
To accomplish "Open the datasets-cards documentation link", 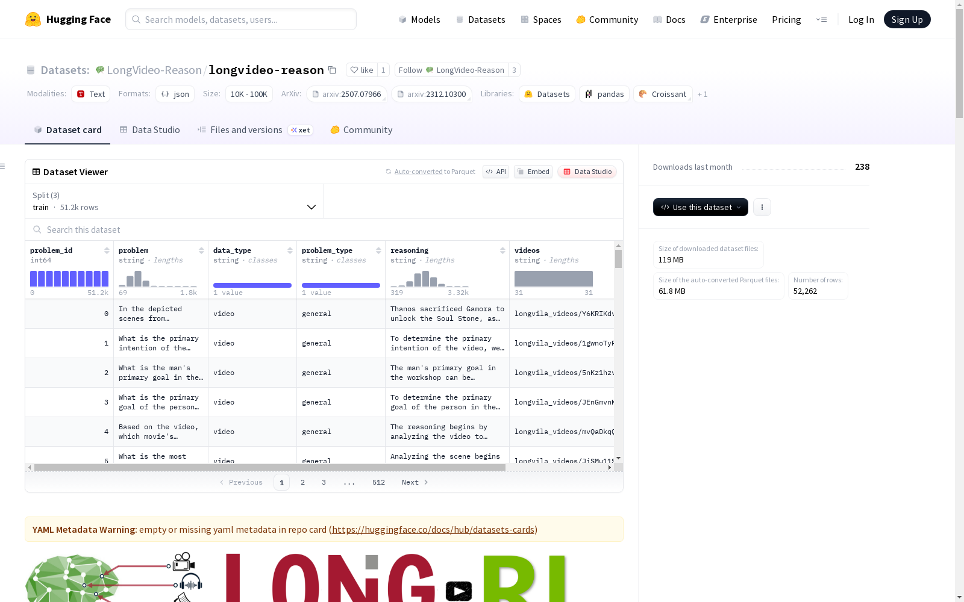I will point(433,530).
